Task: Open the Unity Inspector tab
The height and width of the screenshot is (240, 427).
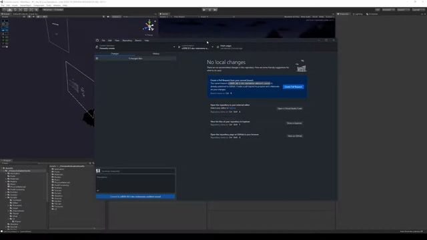Action: click(x=344, y=14)
